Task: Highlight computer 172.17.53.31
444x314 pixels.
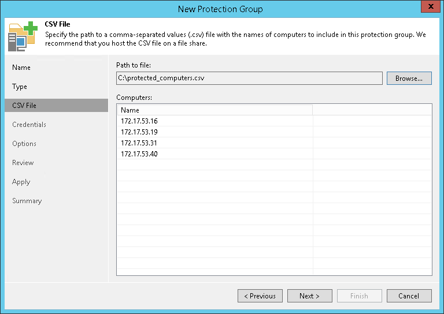Action: coord(139,143)
